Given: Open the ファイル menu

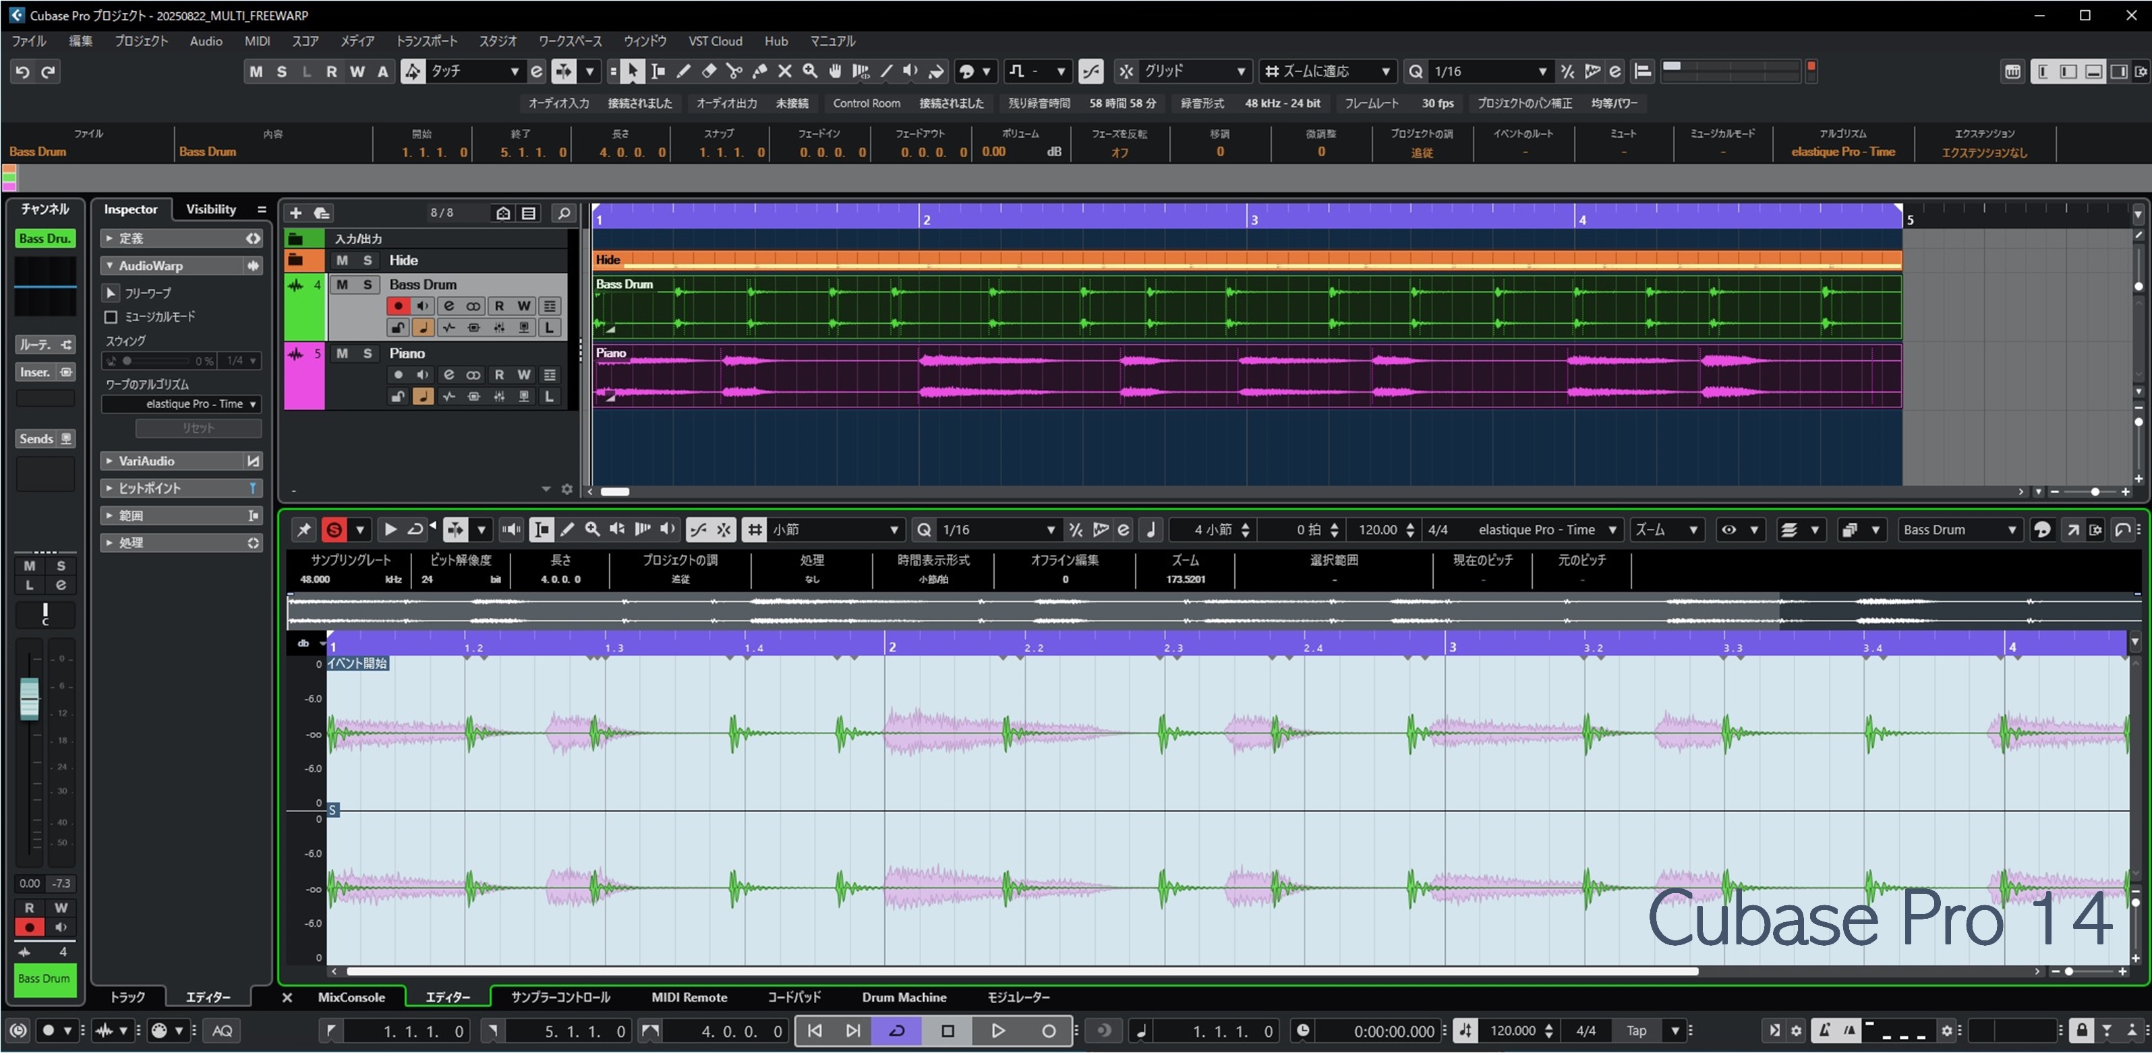Looking at the screenshot, I should pyautogui.click(x=28, y=41).
